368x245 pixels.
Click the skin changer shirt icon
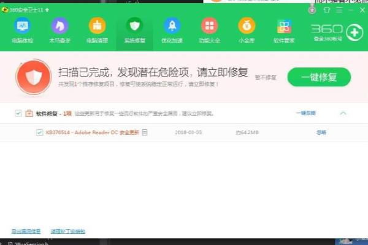click(x=327, y=10)
